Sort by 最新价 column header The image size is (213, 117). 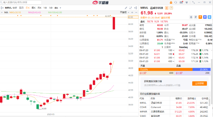[179, 99]
